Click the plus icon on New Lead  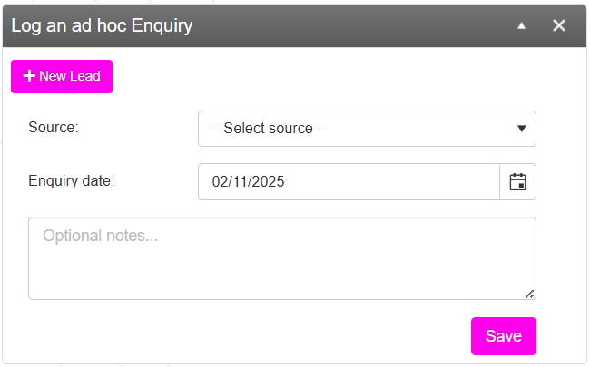point(29,76)
